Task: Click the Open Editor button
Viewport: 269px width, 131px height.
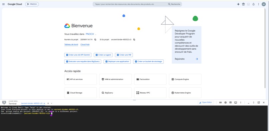Action: pyautogui.click(x=206, y=102)
